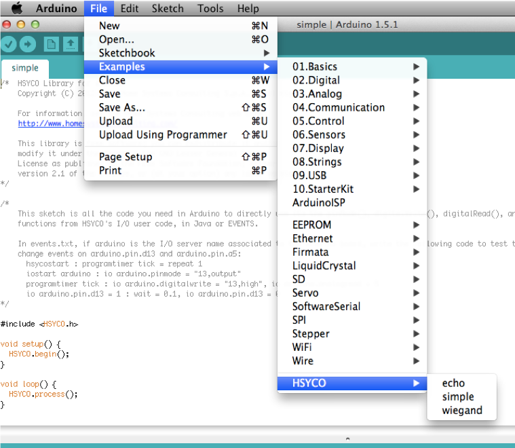
Task: Click the void setup() code line
Action: click(31, 344)
